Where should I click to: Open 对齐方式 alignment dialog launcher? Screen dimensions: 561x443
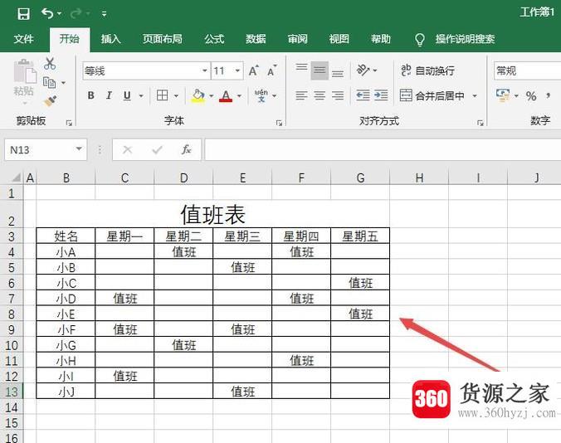point(481,123)
